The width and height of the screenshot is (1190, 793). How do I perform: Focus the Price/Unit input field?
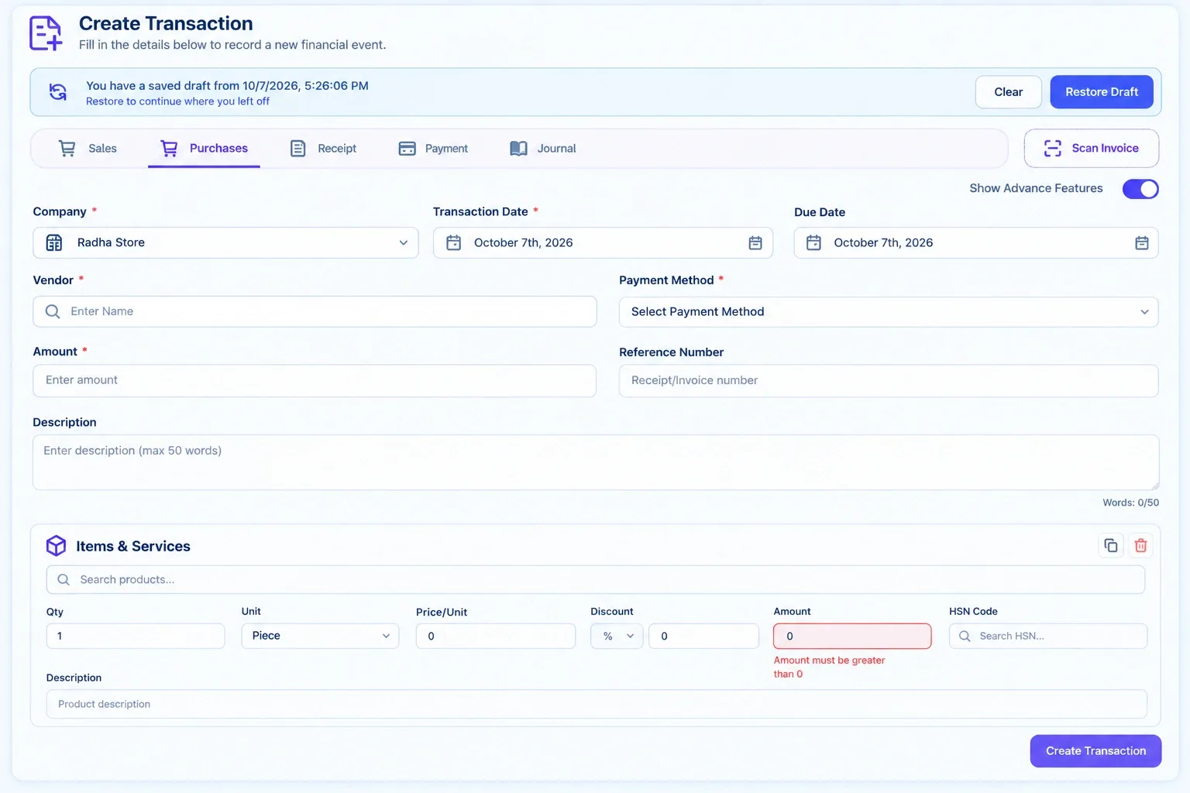tap(496, 636)
